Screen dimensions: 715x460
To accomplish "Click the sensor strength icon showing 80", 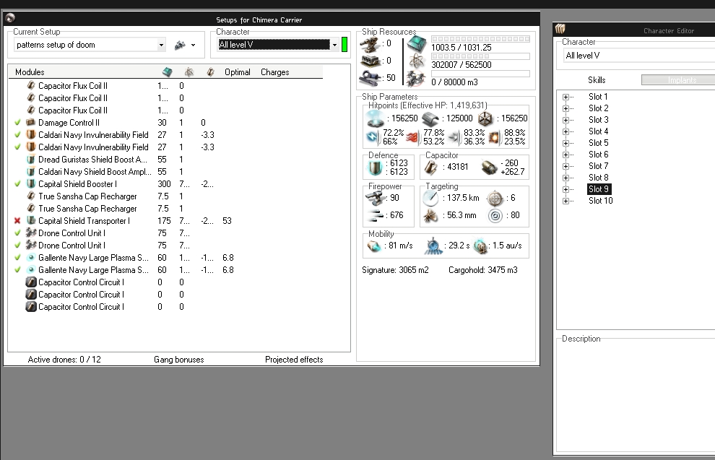I will tap(495, 215).
